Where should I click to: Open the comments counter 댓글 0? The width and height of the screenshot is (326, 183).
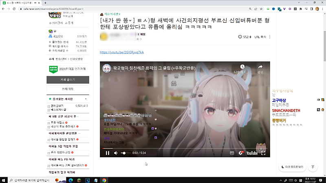[245, 37]
